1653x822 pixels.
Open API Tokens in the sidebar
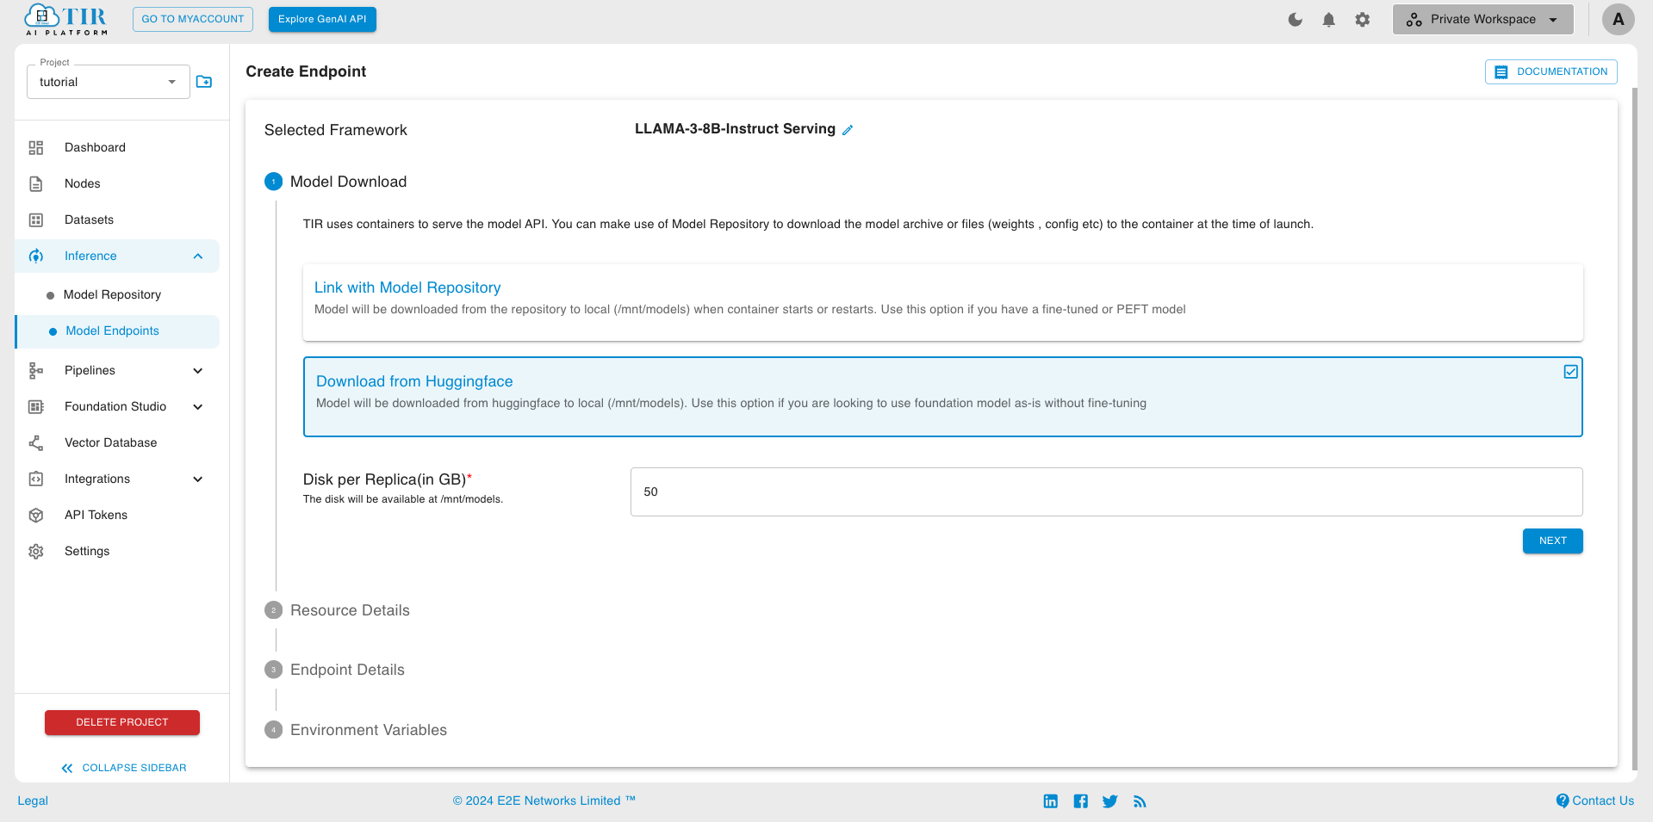click(x=96, y=516)
